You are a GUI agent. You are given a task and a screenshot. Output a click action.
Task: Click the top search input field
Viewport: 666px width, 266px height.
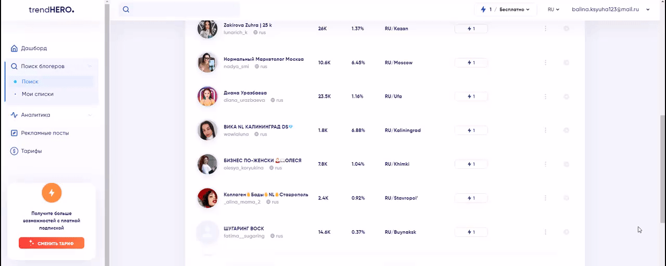(180, 9)
